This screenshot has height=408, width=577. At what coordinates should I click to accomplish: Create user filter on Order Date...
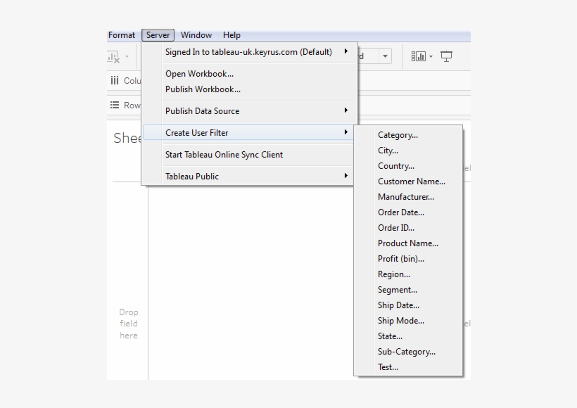(408, 212)
